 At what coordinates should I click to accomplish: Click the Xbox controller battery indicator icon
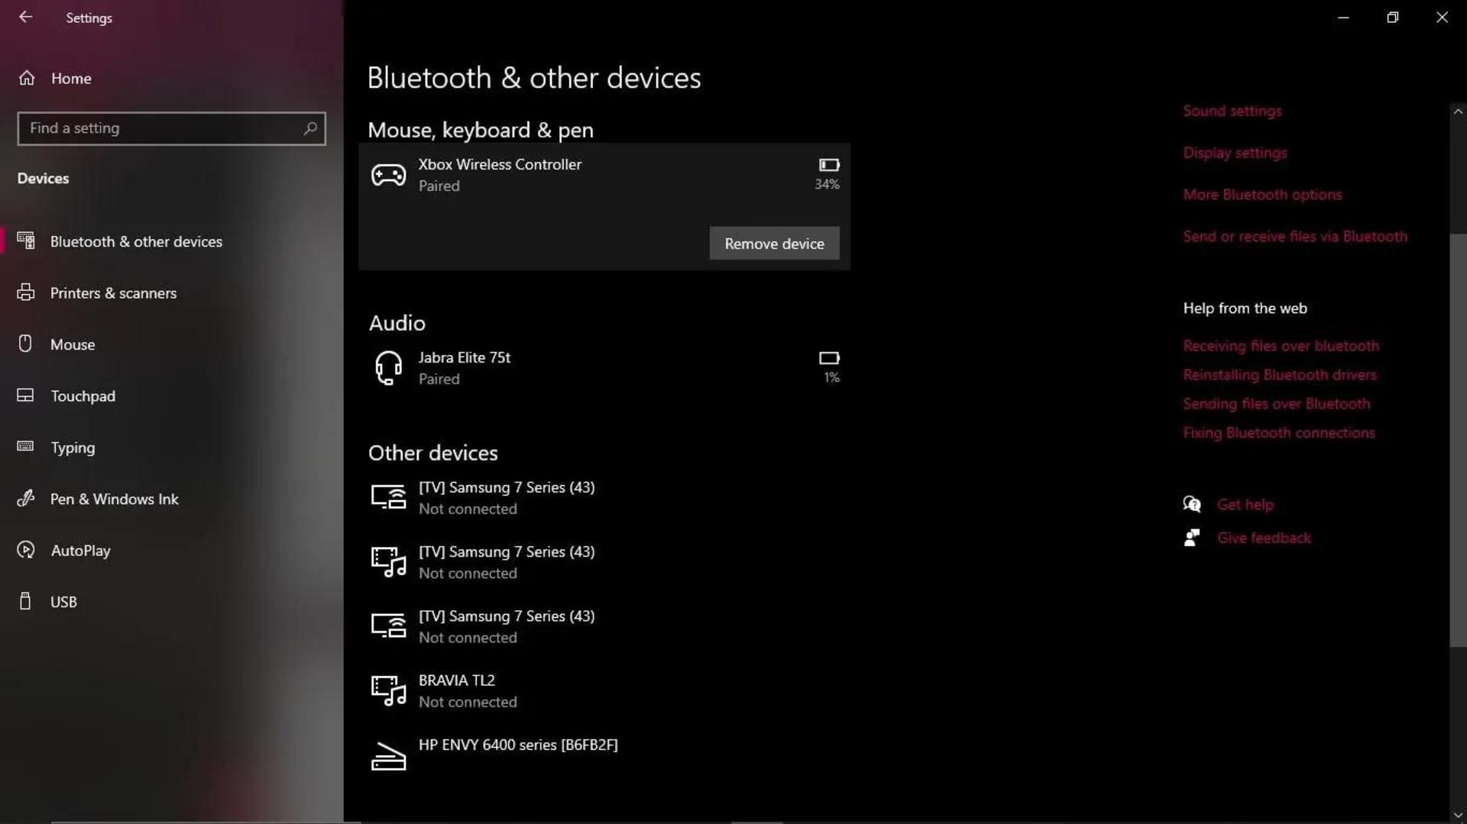(x=829, y=165)
